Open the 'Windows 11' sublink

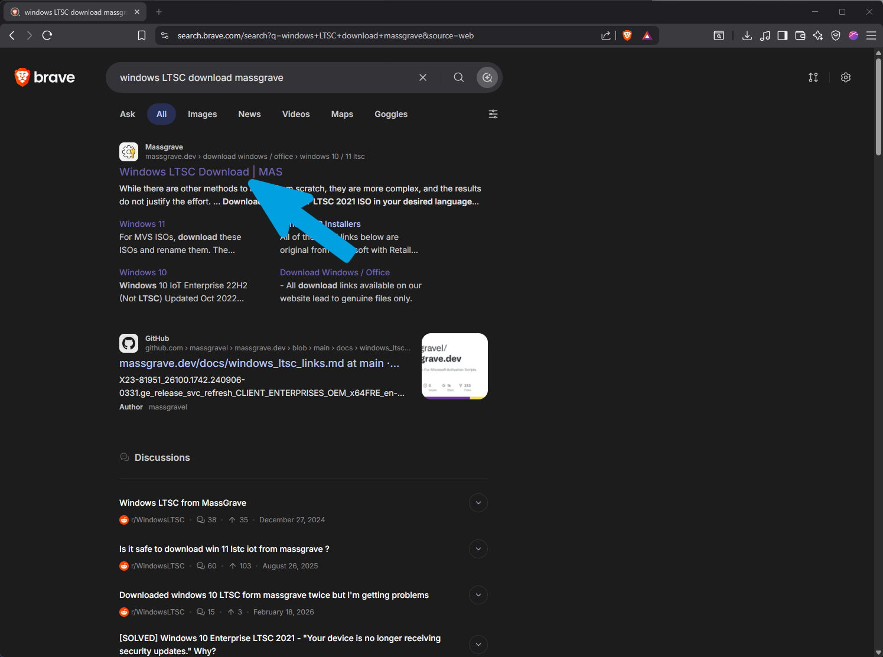click(142, 224)
